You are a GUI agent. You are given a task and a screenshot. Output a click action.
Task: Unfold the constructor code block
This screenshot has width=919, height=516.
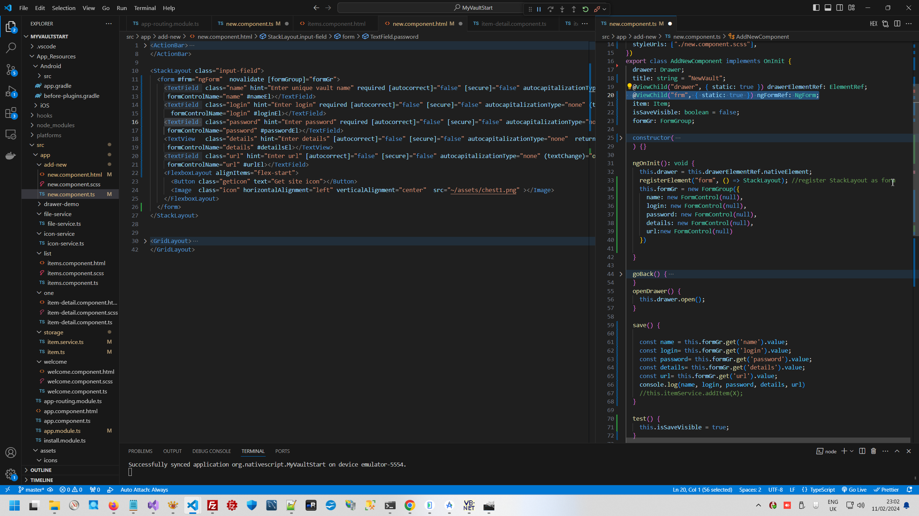[x=621, y=138]
